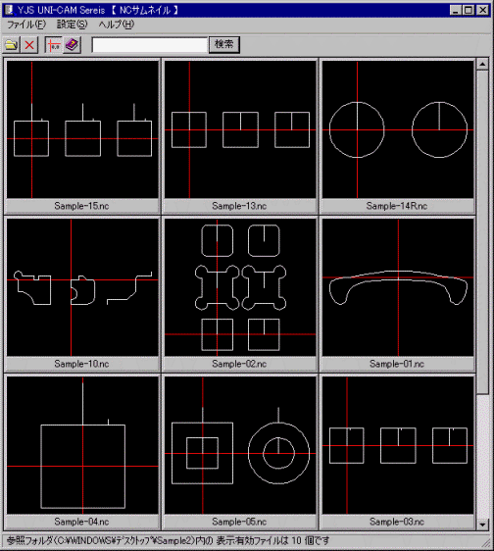Open the ファイル(F) menu
Viewport: 494px width, 551px height.
pyautogui.click(x=26, y=25)
